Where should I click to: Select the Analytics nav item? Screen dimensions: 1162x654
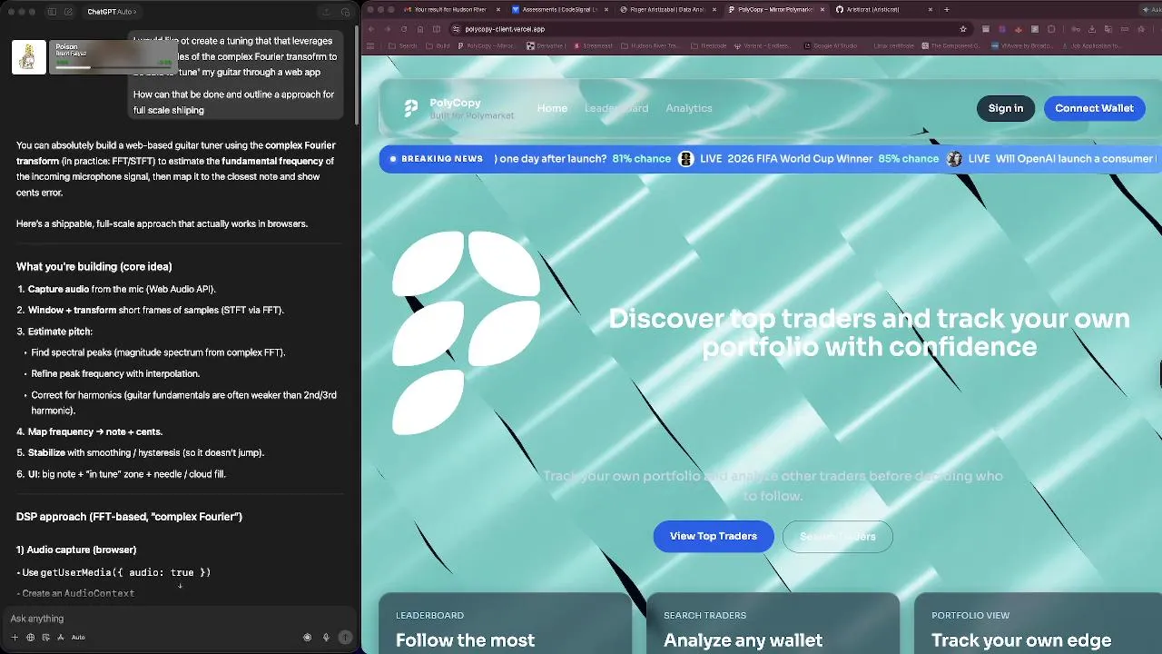click(x=689, y=108)
